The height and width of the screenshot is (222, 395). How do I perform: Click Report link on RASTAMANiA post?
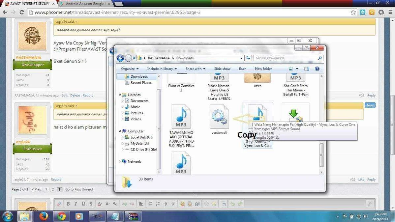point(88,96)
